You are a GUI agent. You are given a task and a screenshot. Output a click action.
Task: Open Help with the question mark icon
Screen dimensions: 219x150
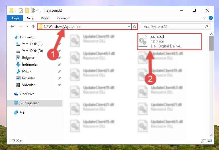click(211, 18)
